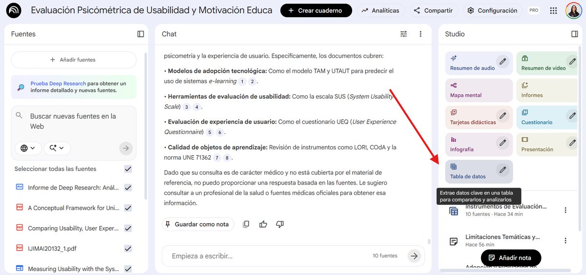Edit Resumen de vídeo settings pencil

click(572, 61)
